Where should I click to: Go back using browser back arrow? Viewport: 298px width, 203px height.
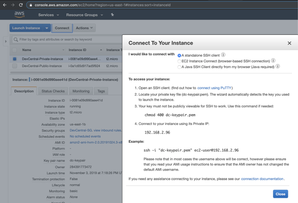[x=4, y=5]
